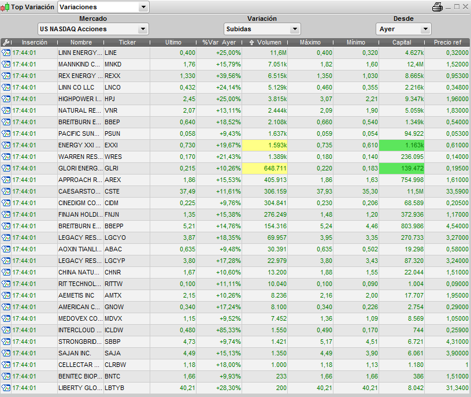This screenshot has height=397, width=471.
Task: Open chart icon for LNCO row
Action: click(6, 87)
